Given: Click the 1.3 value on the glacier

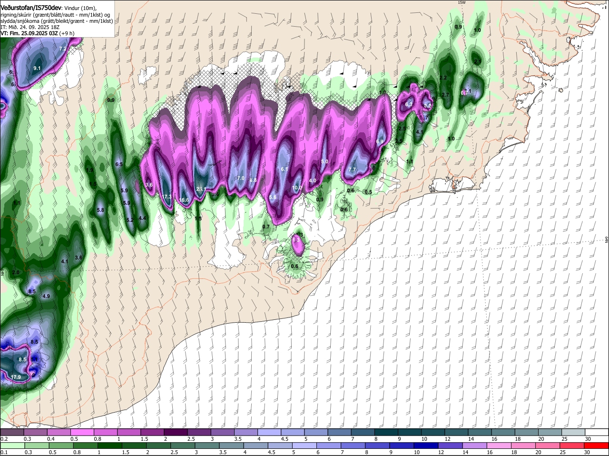Looking at the screenshot, I should tap(296, 240).
